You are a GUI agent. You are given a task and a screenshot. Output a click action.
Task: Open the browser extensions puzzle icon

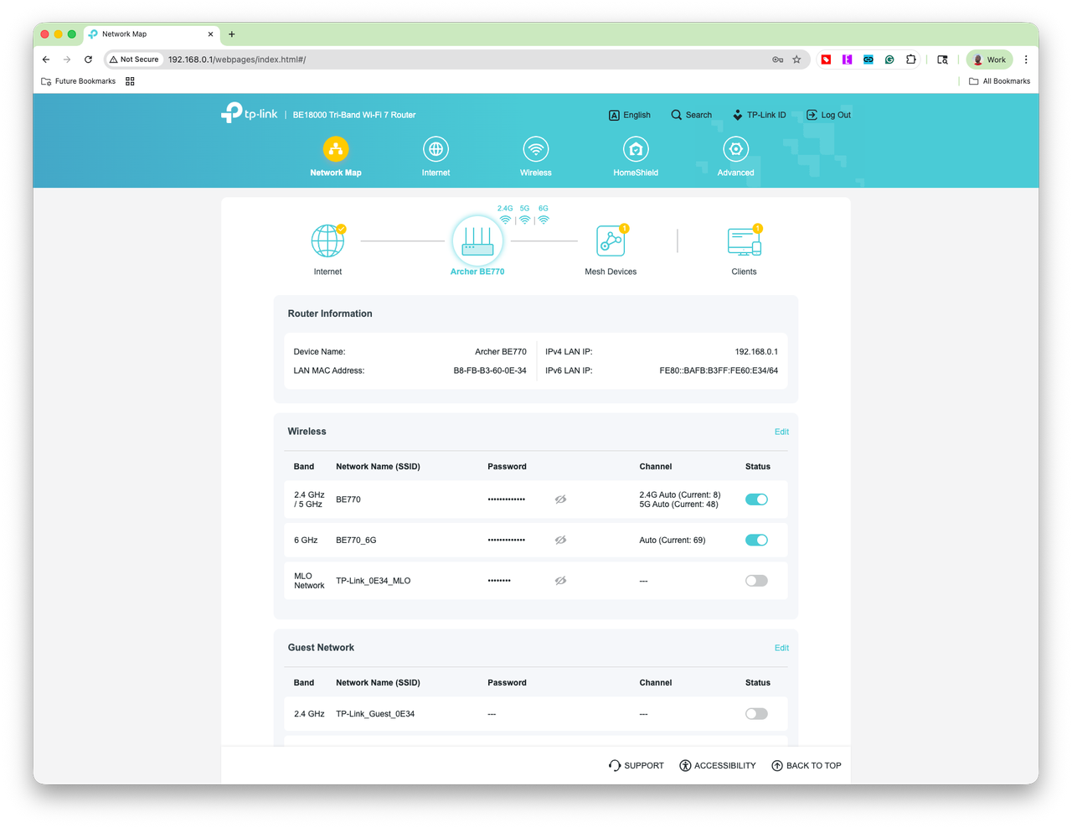[x=910, y=60]
